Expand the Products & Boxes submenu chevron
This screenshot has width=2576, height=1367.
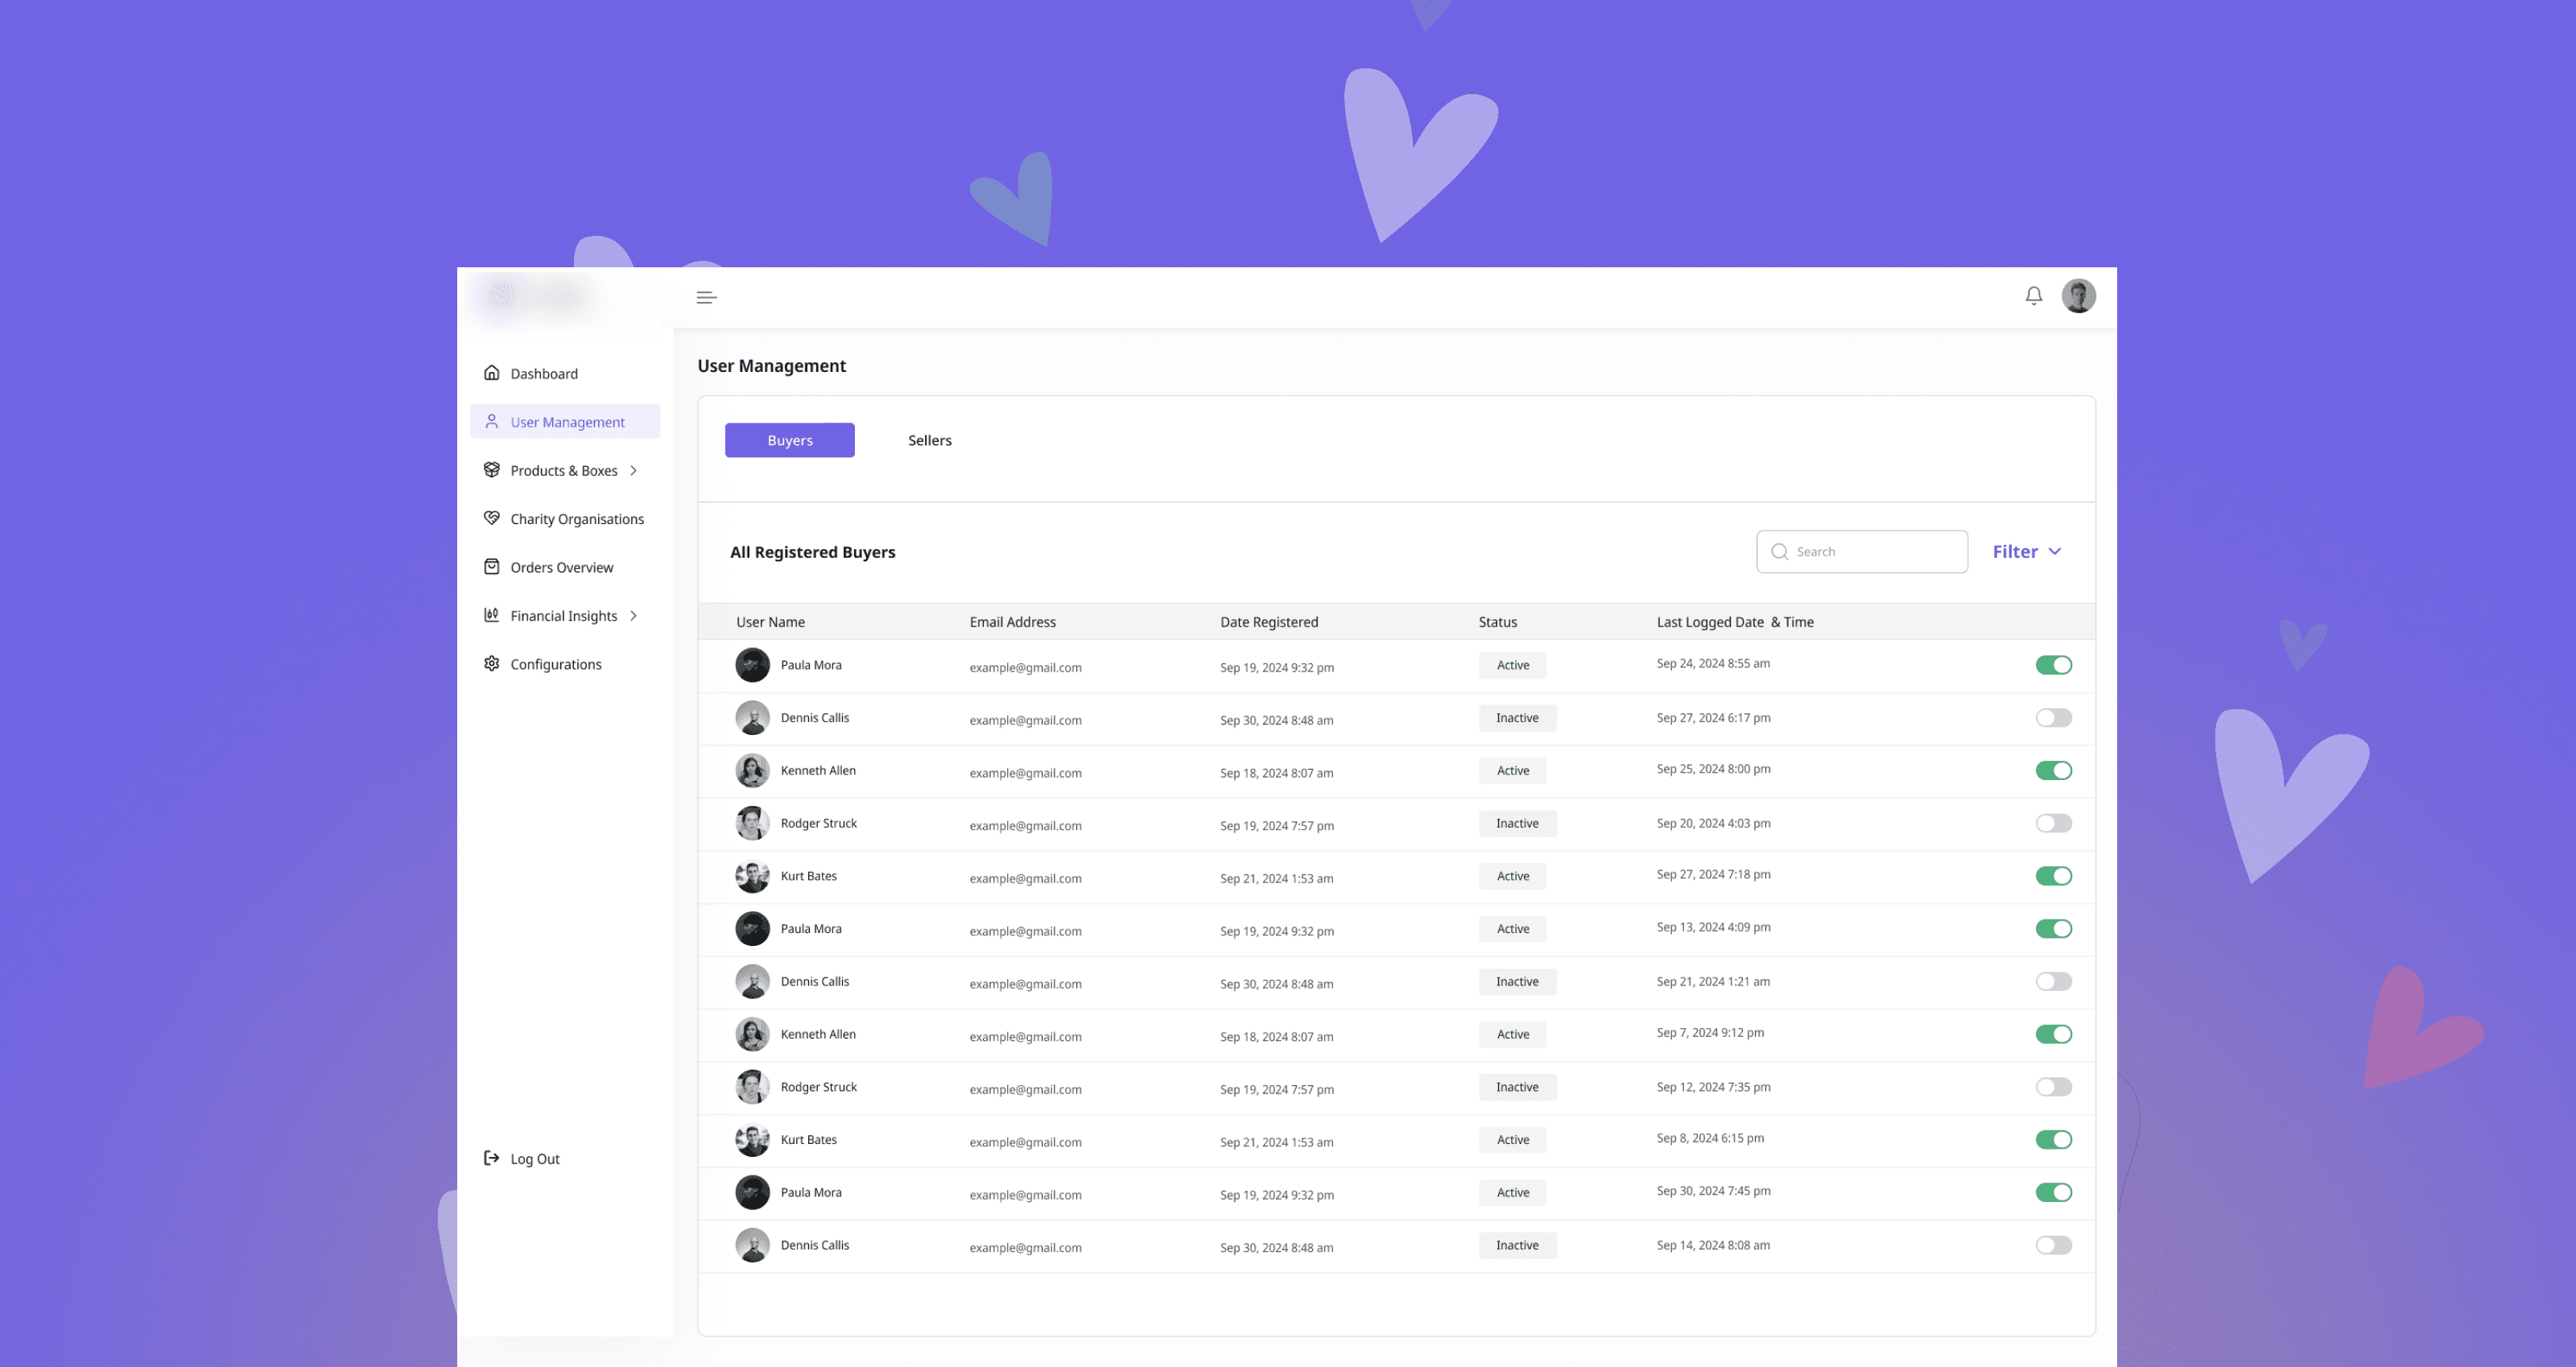pyautogui.click(x=633, y=470)
